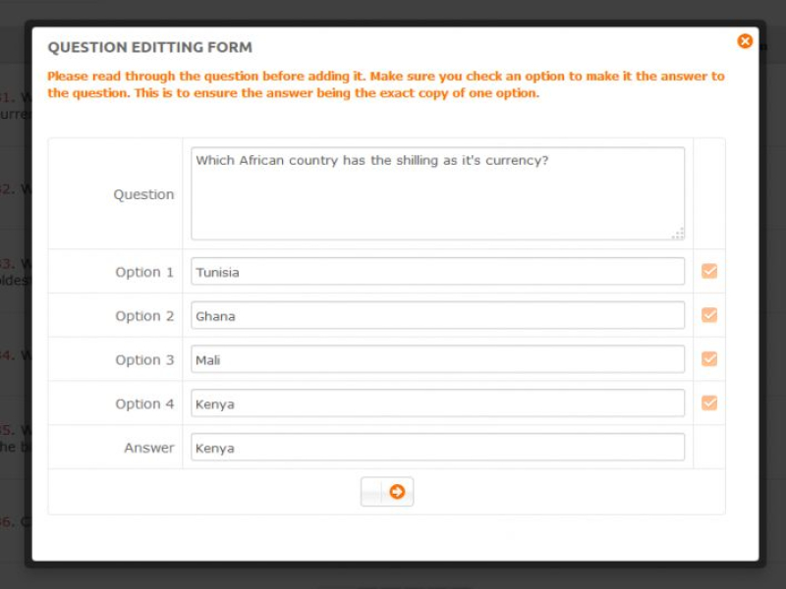Click inside the Question text area
The image size is (786, 589).
(437, 193)
